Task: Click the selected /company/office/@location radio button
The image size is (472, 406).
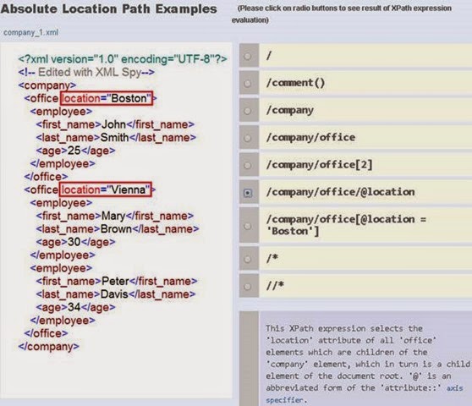Action: click(x=248, y=193)
